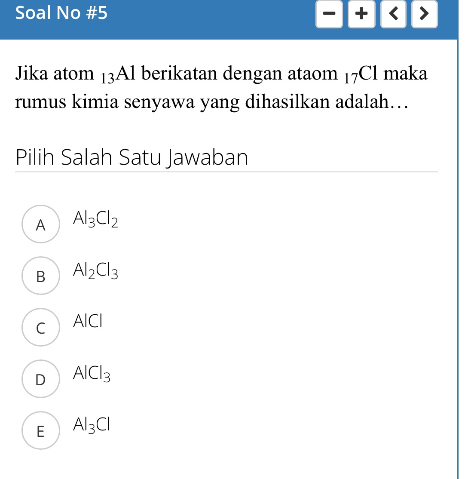The height and width of the screenshot is (479, 468).
Task: Advance to the next question with right arrow
Action: pos(424,14)
